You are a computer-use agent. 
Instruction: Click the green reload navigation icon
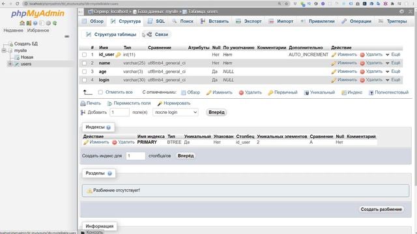click(x=55, y=23)
